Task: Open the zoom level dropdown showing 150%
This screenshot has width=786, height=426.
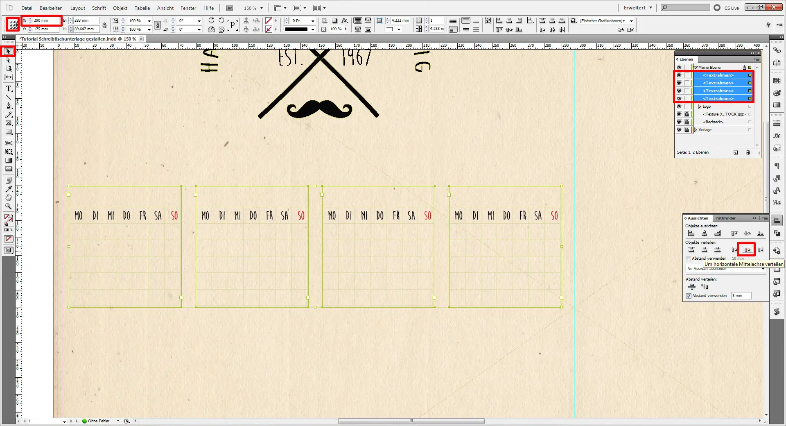Action: (261, 8)
